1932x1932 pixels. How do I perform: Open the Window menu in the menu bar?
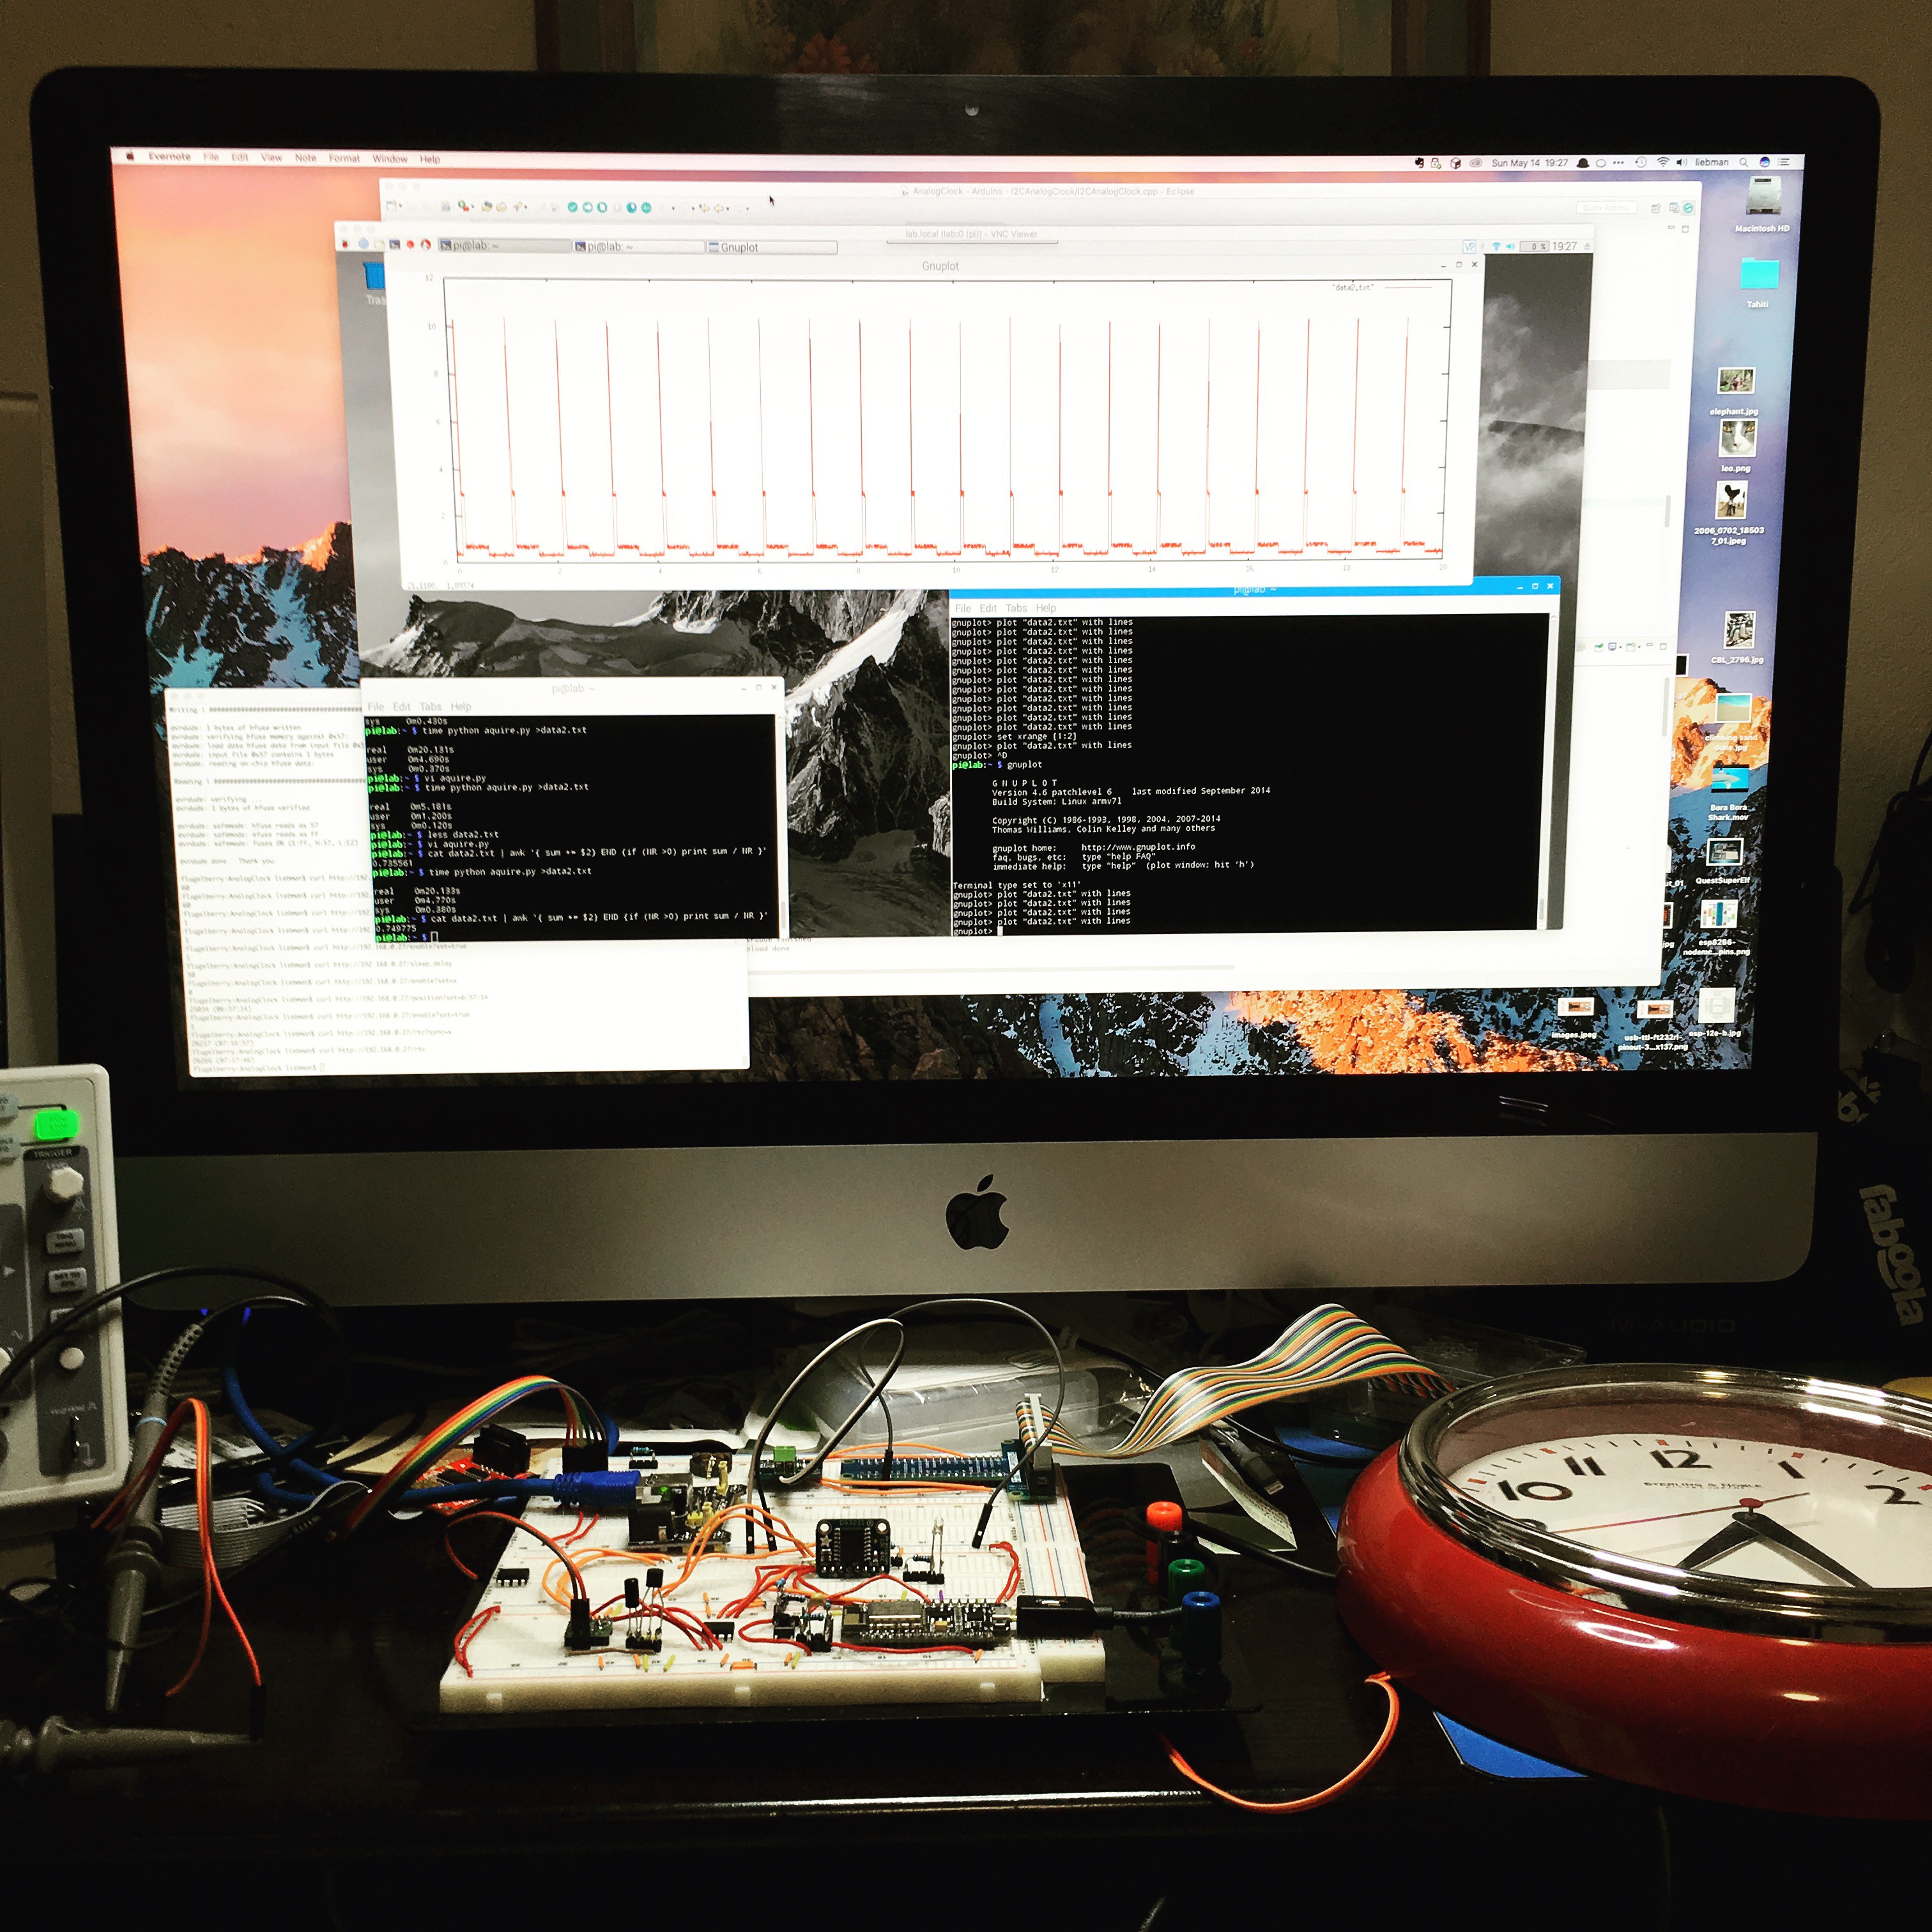point(390,159)
